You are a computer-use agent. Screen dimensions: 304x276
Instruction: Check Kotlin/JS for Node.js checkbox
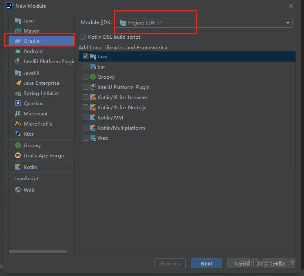pos(86,107)
